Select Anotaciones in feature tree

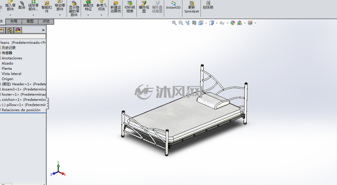pos(12,58)
